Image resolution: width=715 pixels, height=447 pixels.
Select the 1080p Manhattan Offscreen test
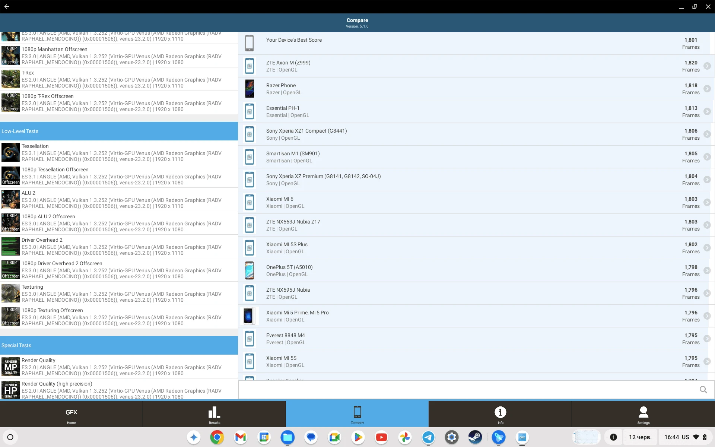[119, 56]
